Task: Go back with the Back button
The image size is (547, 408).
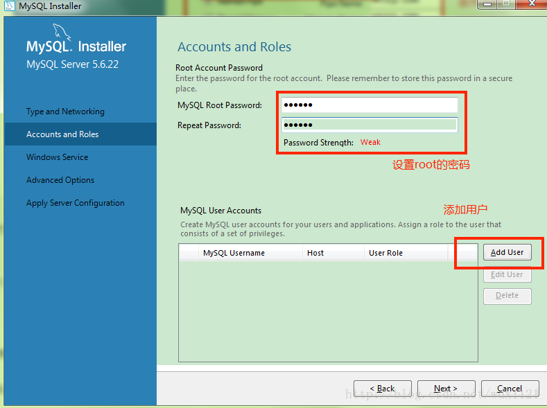Action: coord(382,388)
